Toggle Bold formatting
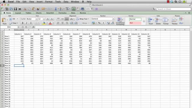Screen dimensions: 192x108 (x=23, y=23)
